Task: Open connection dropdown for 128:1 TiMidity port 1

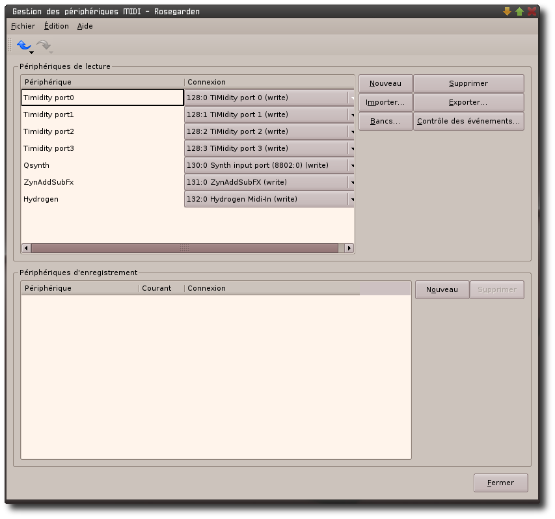Action: pos(269,114)
